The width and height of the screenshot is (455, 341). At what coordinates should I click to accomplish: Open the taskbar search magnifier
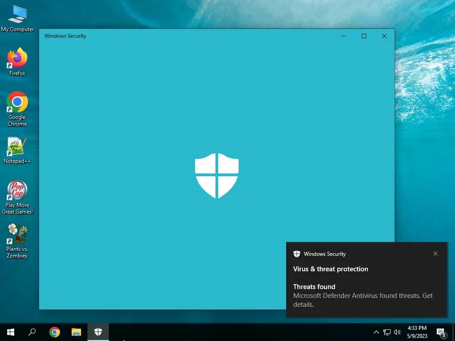pos(32,332)
